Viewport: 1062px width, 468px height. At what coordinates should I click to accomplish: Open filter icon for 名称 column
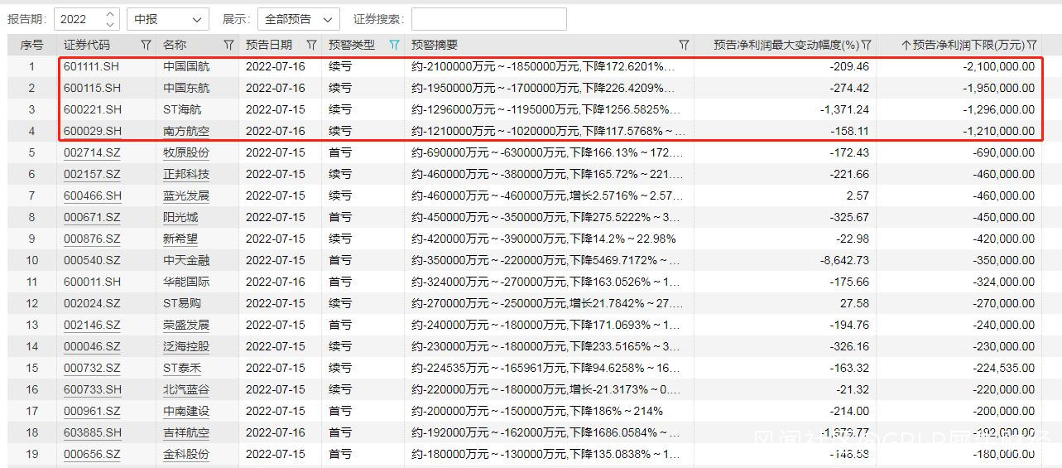pos(229,45)
